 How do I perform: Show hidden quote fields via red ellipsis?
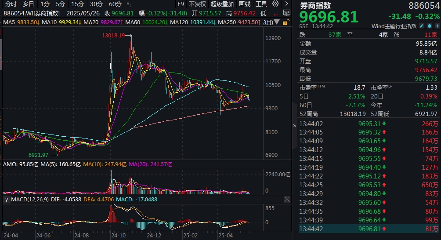(276, 14)
